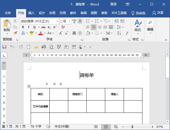This screenshot has width=170, height=130.
Task: Click the zoom slider handle
Action: pos(132,127)
